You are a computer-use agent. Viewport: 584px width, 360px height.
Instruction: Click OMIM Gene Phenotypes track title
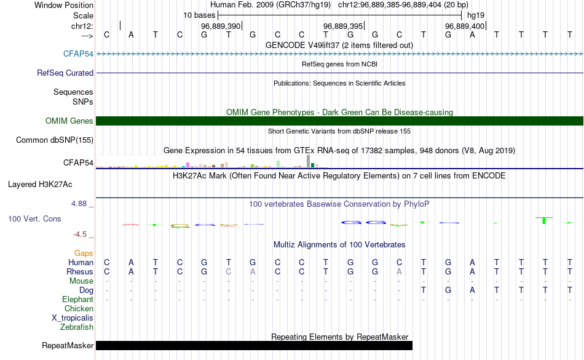click(x=339, y=112)
